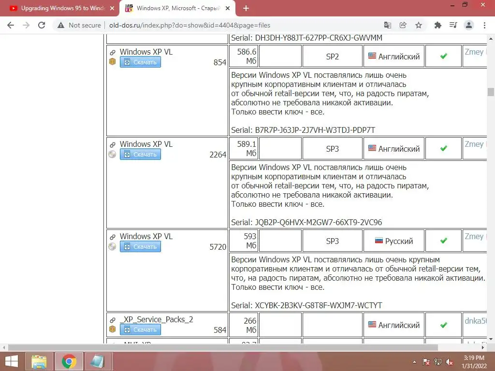This screenshot has height=371, width=495.
Task: Open Windows Start menu
Action: click(x=12, y=361)
